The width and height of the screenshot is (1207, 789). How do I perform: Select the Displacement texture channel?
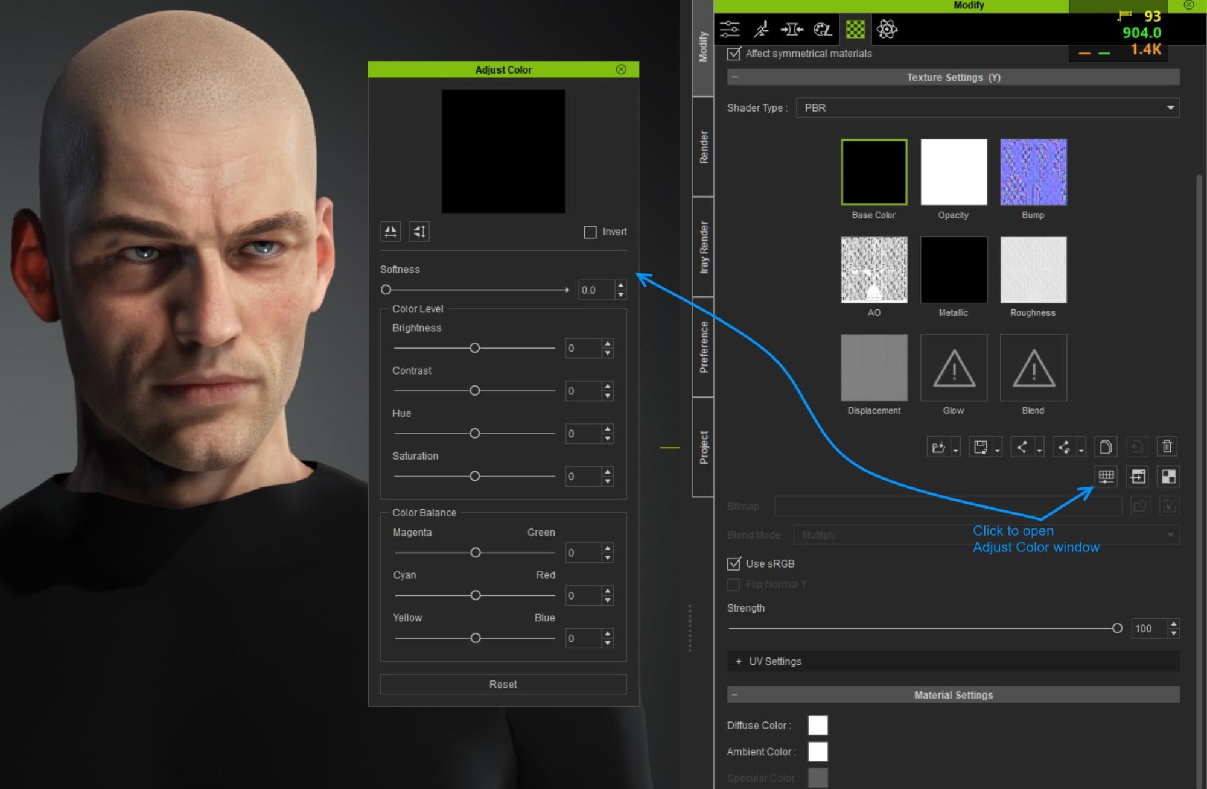[x=874, y=368]
